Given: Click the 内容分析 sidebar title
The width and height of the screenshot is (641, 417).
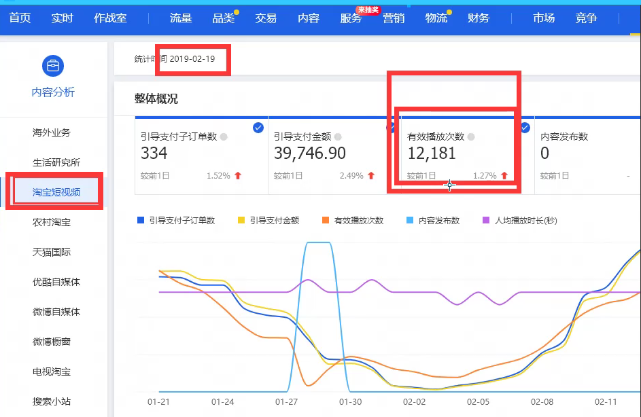Looking at the screenshot, I should [53, 92].
